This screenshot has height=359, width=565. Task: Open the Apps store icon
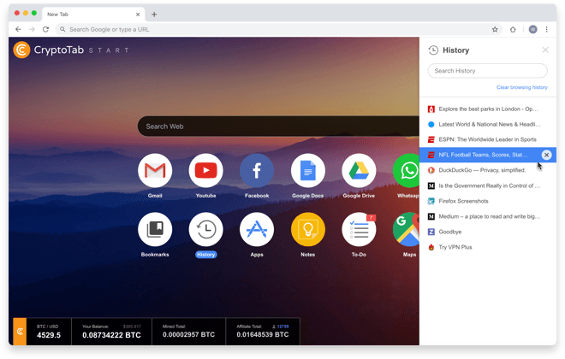257,229
